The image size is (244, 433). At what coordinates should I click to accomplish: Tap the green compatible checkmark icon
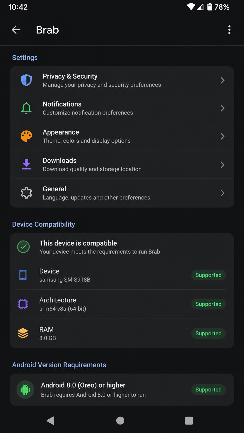coord(23,247)
